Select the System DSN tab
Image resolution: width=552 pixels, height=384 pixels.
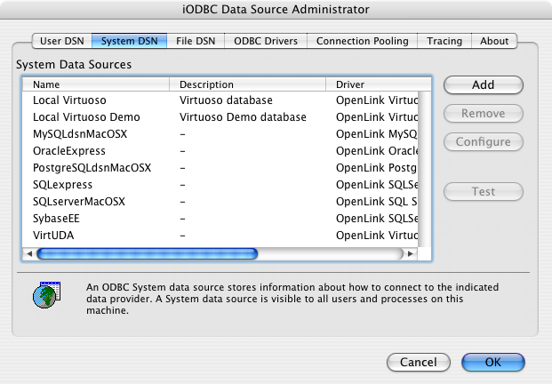point(129,41)
